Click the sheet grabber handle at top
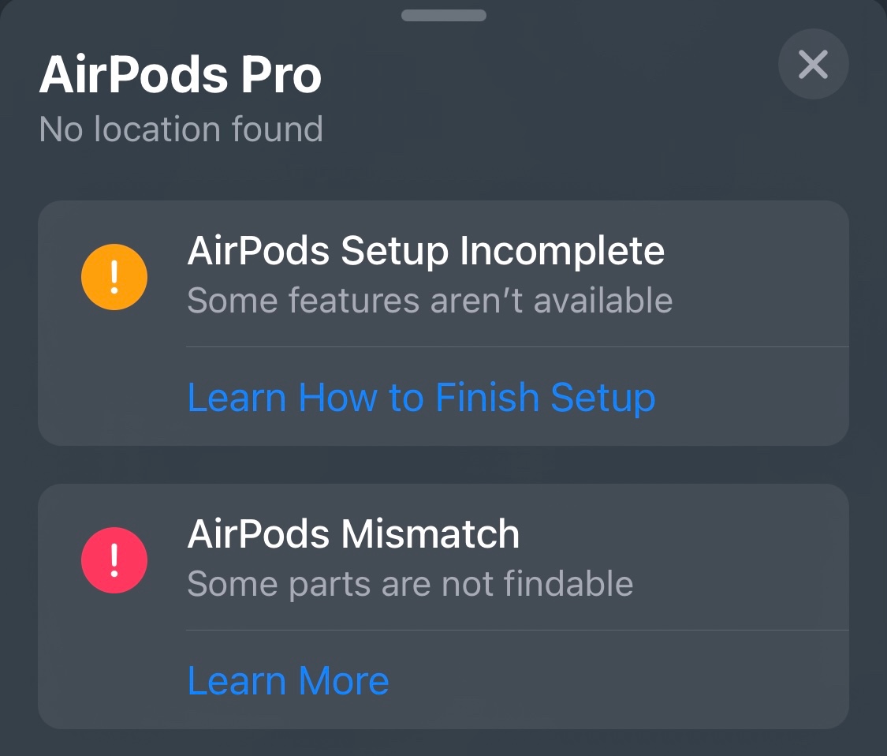Image resolution: width=887 pixels, height=756 pixels. coord(443,15)
